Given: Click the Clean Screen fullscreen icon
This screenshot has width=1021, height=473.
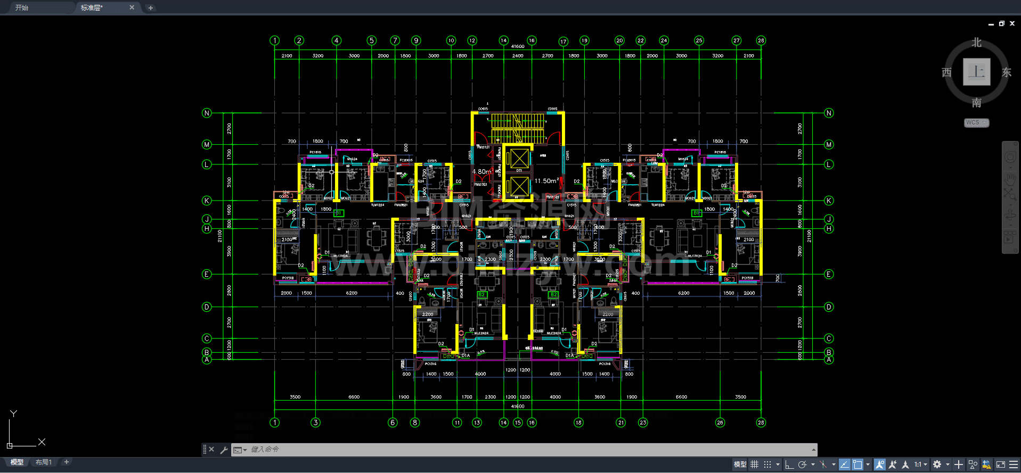Looking at the screenshot, I should [1001, 464].
